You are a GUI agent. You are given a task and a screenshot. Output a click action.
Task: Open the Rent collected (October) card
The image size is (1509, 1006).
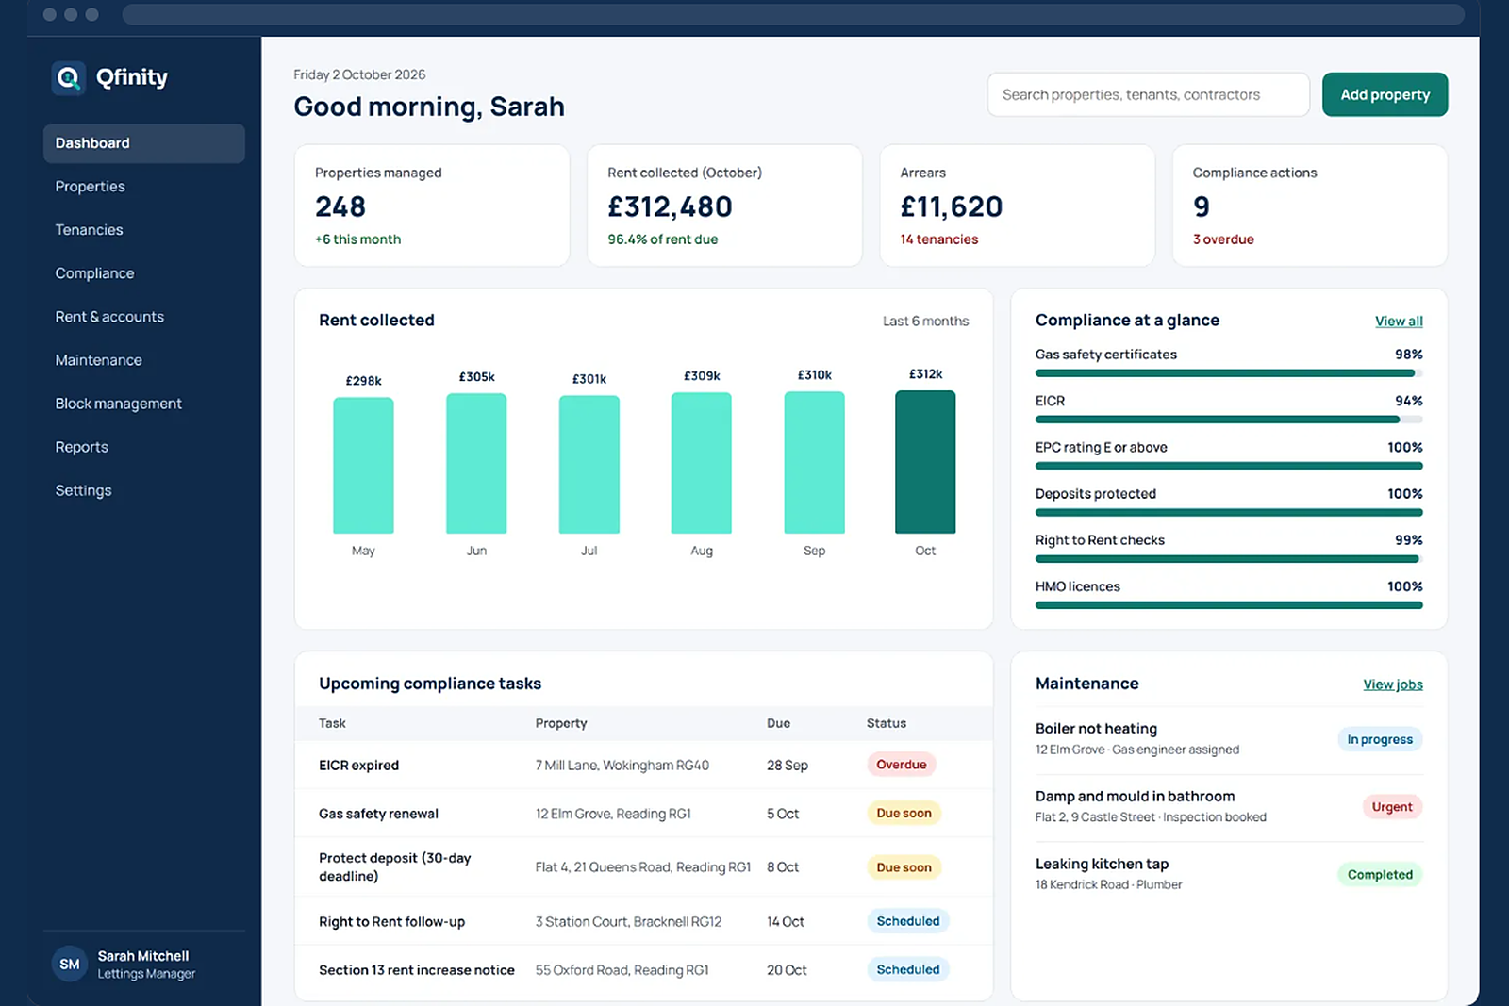point(724,206)
